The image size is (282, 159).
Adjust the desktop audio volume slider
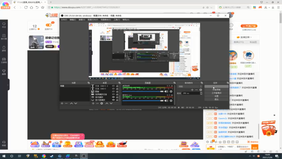point(143,92)
